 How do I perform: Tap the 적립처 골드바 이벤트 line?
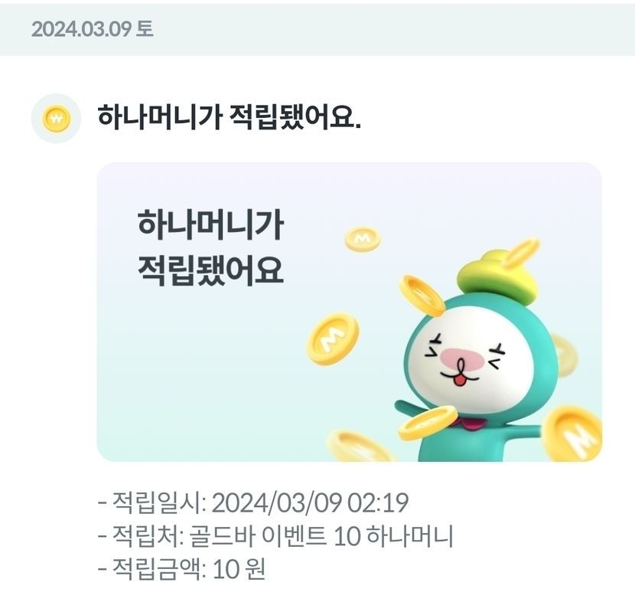275,536
